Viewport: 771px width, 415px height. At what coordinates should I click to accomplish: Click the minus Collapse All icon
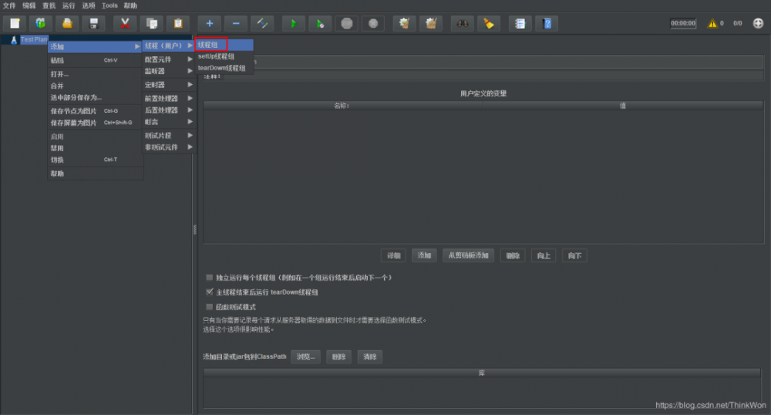[236, 23]
